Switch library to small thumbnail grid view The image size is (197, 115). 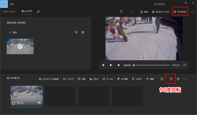(83, 32)
